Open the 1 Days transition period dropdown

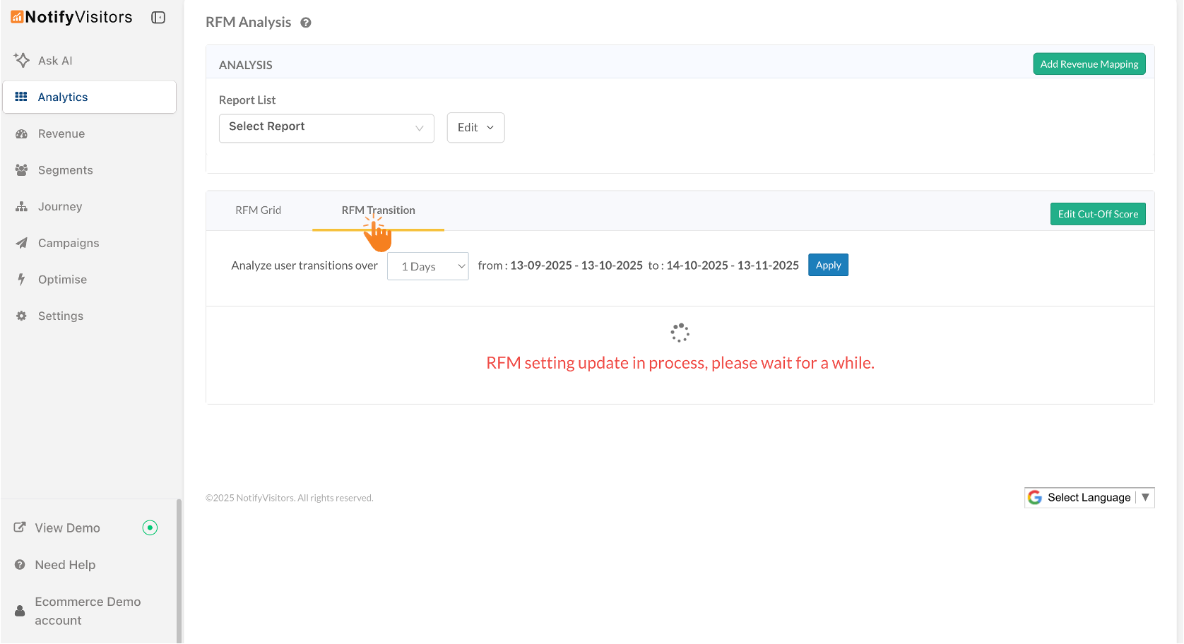427,266
